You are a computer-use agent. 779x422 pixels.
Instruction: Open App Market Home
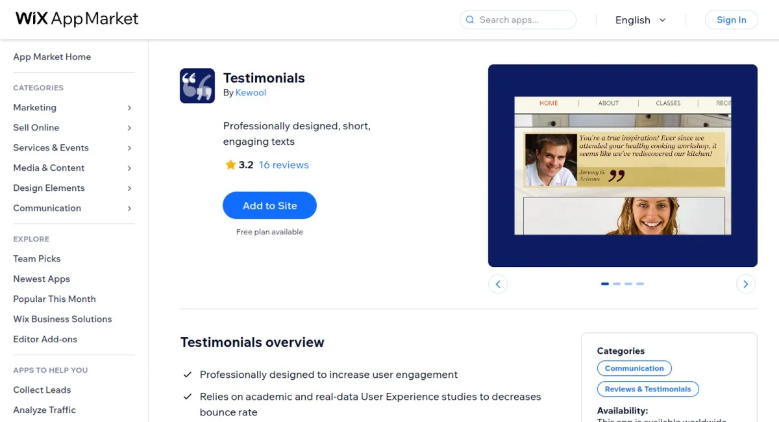click(52, 57)
